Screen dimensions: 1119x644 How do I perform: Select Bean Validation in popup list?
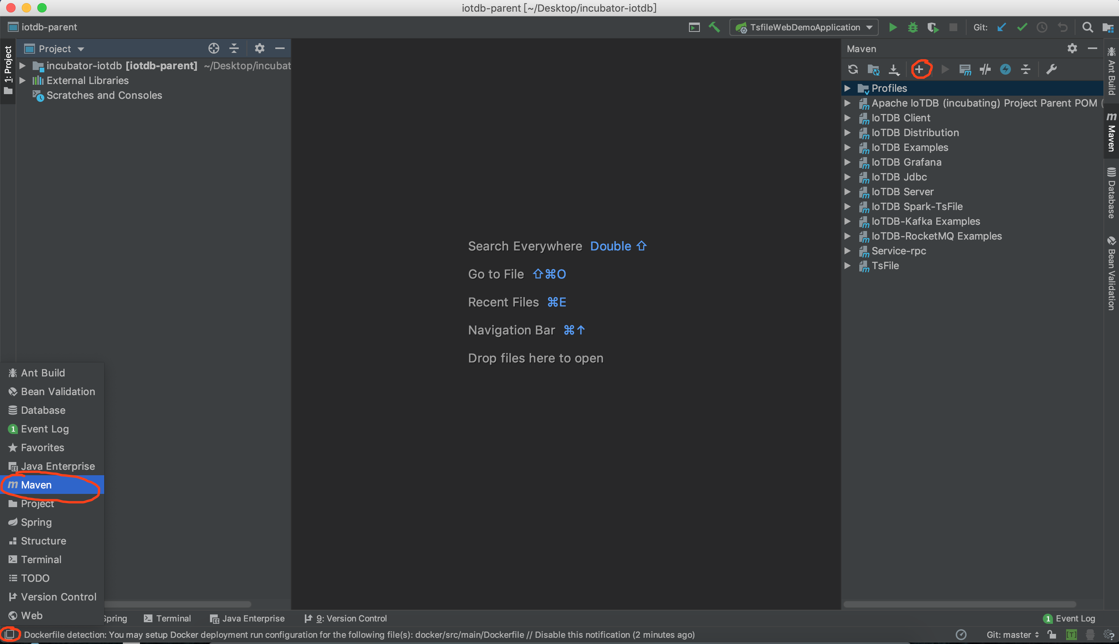coord(52,392)
